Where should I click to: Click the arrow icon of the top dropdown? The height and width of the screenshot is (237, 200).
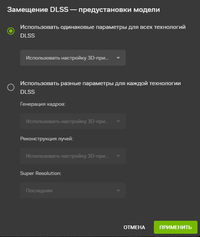[x=118, y=58]
